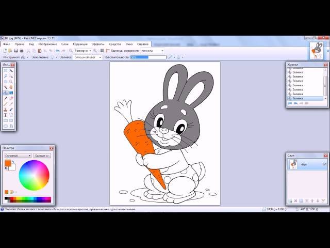Toggle visibility checkbox of the layer
330x248 pixels.
[324, 164]
